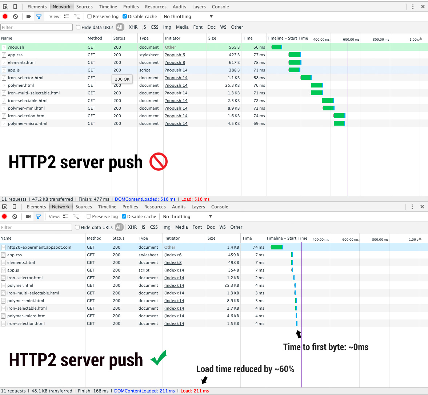Filter by XHR in the top panel
This screenshot has height=395, width=428.
(x=133, y=27)
